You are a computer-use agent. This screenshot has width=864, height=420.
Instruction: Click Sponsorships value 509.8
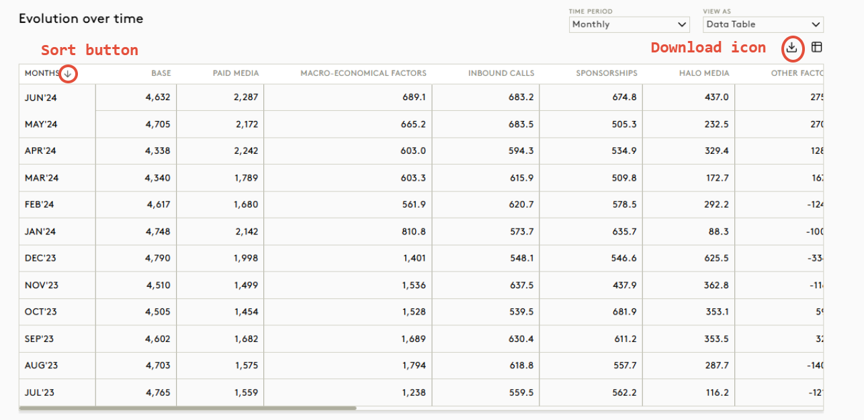point(624,177)
